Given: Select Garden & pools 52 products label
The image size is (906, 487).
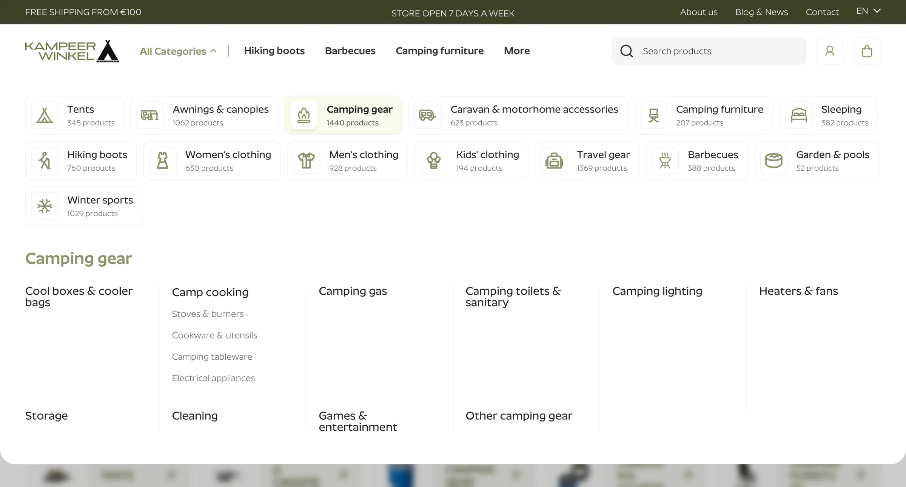Looking at the screenshot, I should (x=832, y=161).
